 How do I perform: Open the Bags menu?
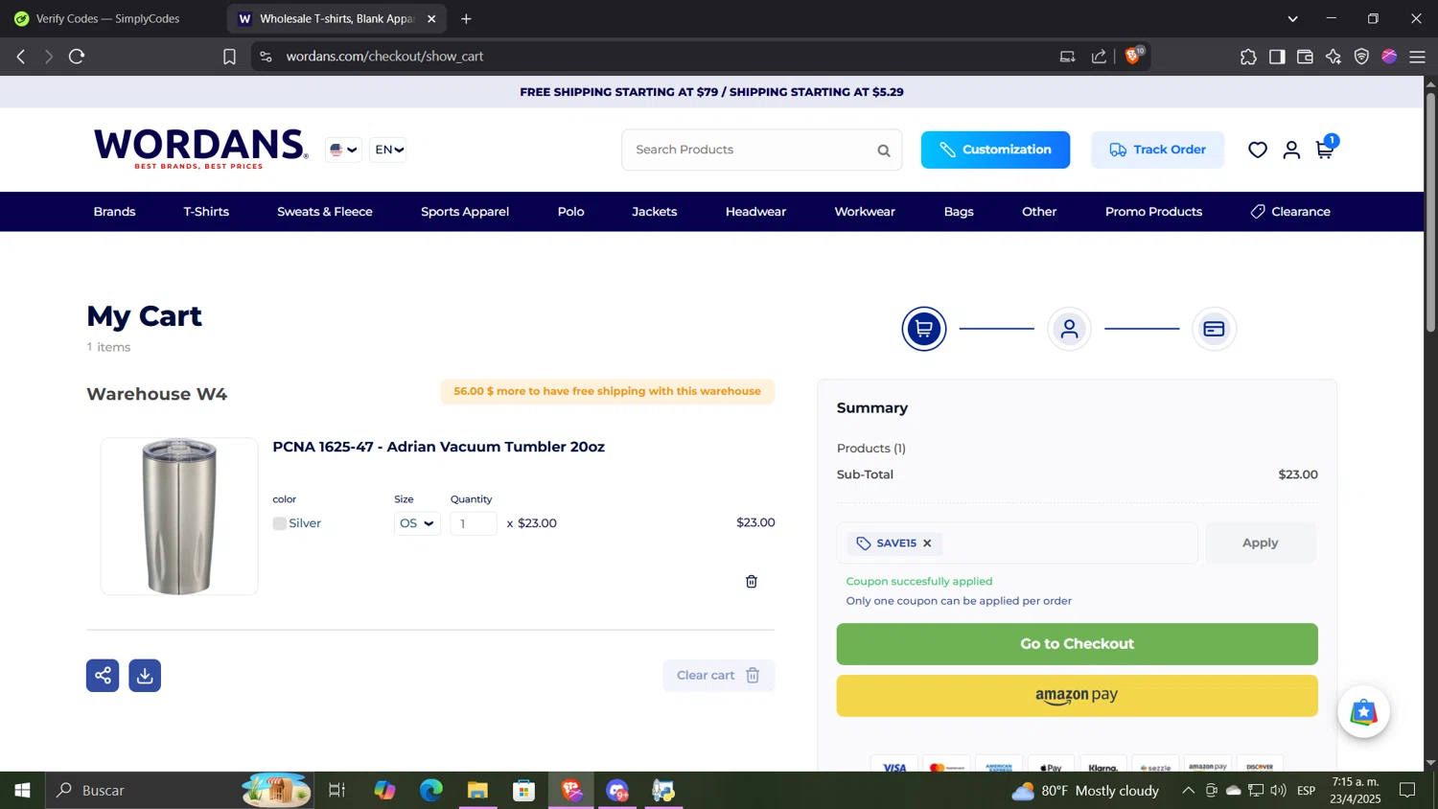click(x=959, y=212)
